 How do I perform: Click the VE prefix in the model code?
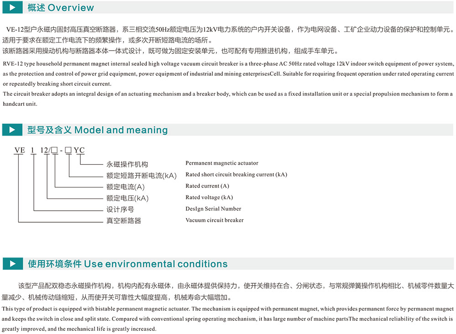[19, 150]
